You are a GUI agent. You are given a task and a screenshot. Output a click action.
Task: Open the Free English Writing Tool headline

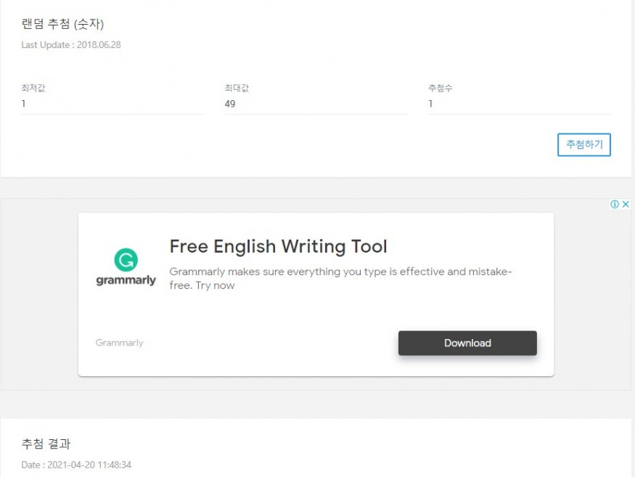278,247
